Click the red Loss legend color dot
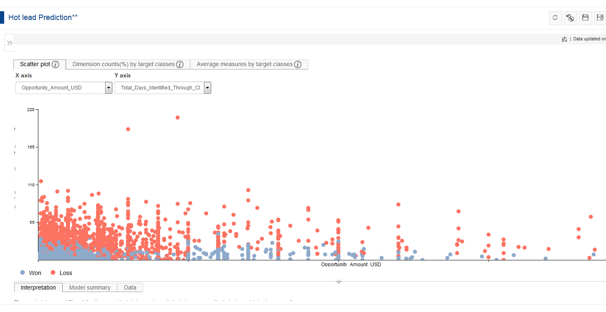 tap(53, 273)
